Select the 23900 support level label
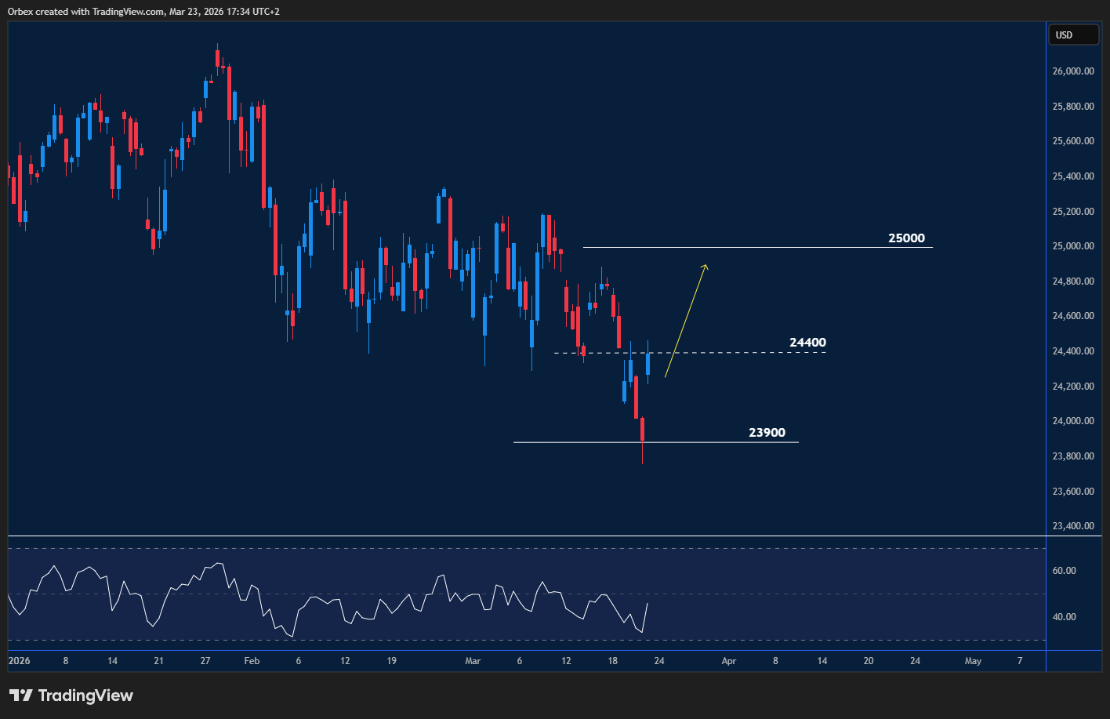The image size is (1110, 719). tap(766, 433)
